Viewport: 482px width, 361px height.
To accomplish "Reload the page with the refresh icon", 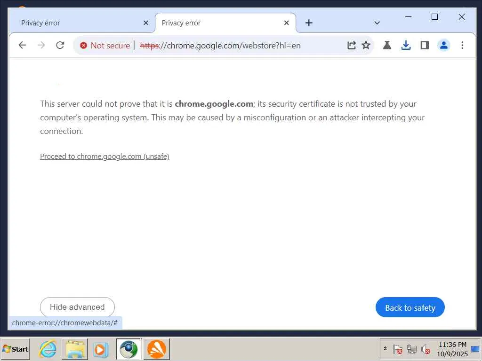I will 60,46.
